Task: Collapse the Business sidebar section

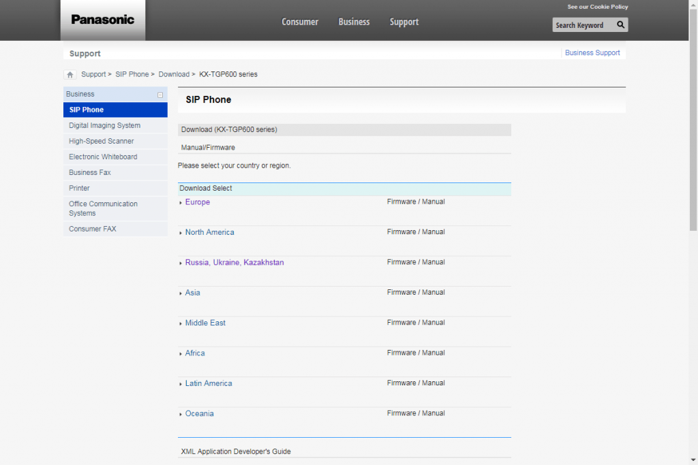Action: click(160, 95)
